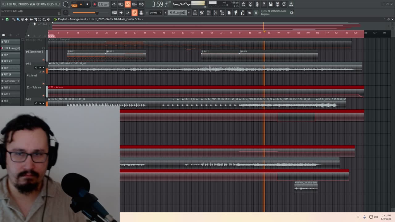Click the tempo field showing 136.000

point(103,4)
